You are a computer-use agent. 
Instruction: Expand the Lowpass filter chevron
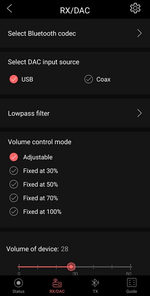click(139, 113)
